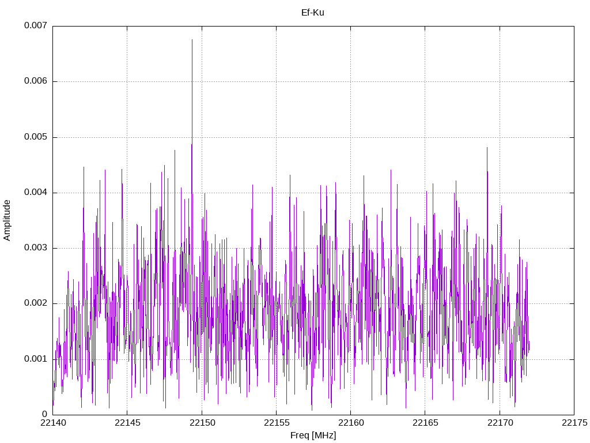
Task: Click the 0.001 y-axis tick label
Action: 36,359
